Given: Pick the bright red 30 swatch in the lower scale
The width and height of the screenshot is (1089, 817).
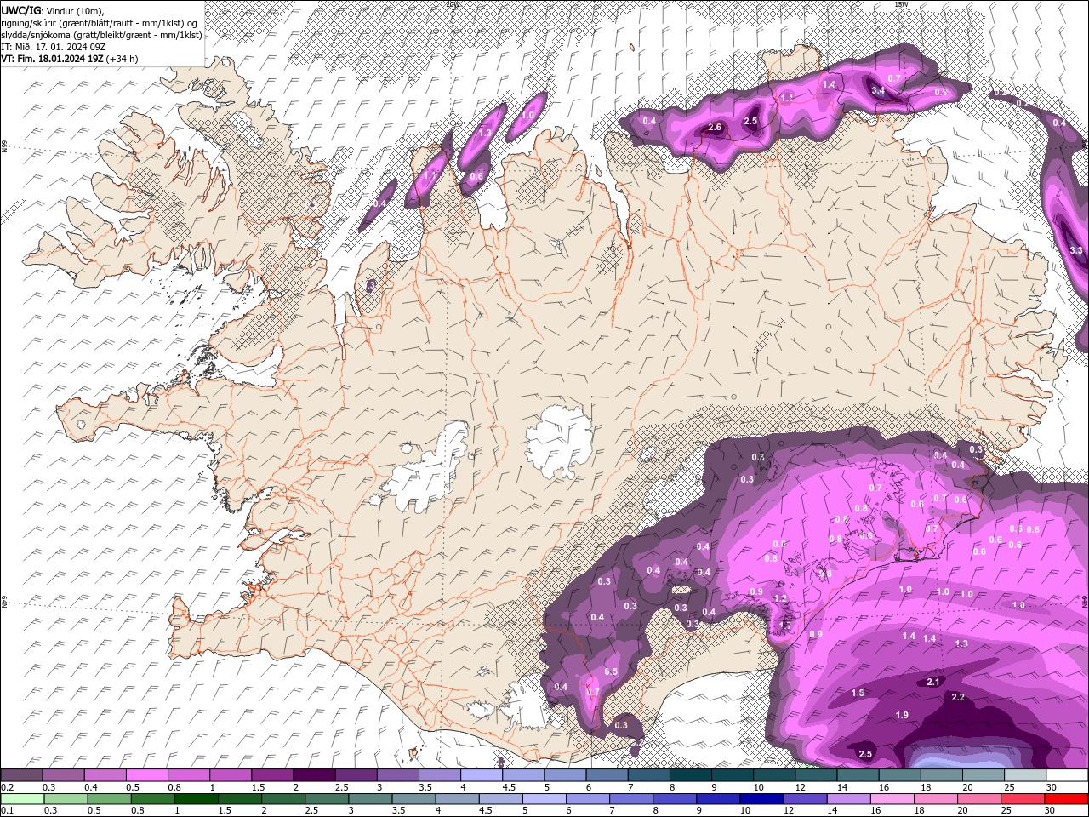Looking at the screenshot, I should point(1065,799).
